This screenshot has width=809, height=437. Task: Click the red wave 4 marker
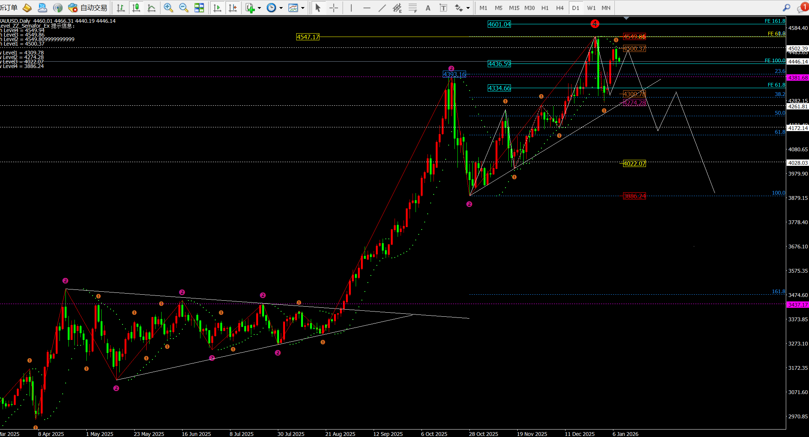click(595, 24)
